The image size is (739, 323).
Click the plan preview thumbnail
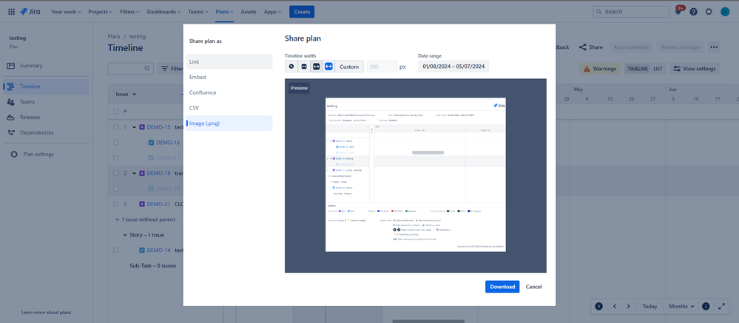[415, 174]
